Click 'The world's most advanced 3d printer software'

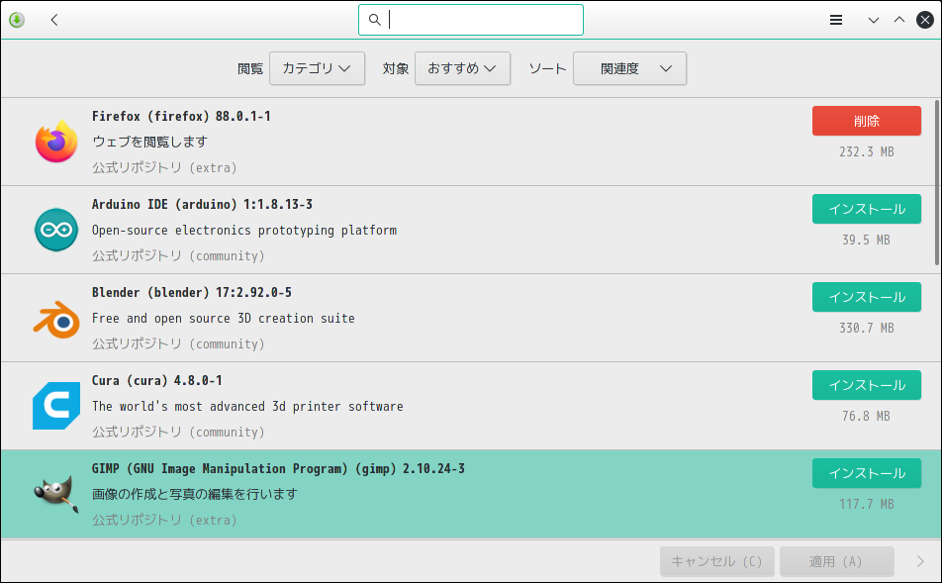pos(247,406)
